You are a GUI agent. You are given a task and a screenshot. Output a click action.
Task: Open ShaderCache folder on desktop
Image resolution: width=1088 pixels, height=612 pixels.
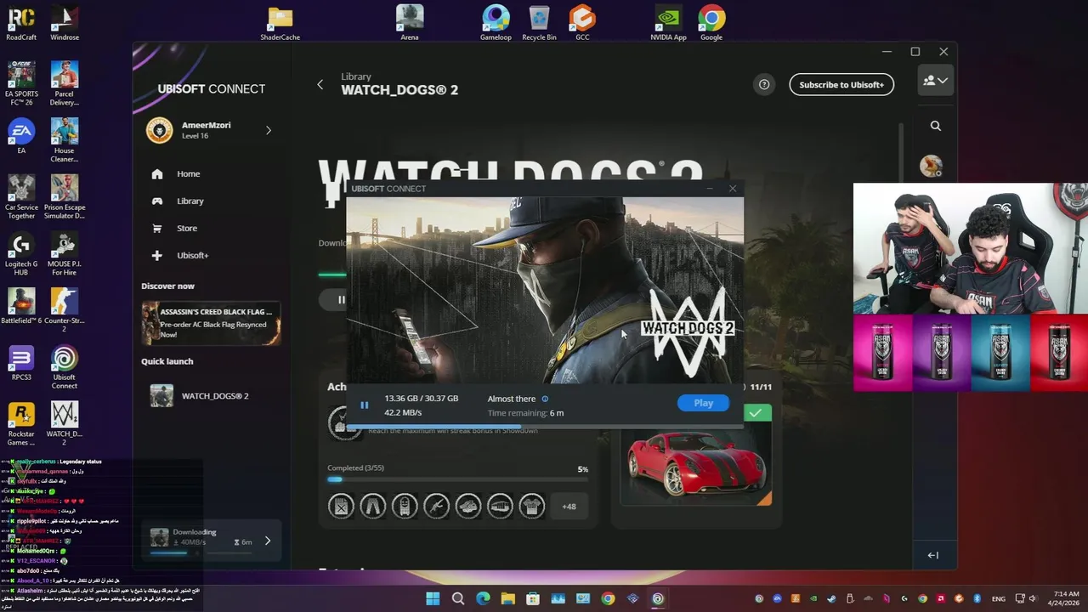click(x=280, y=23)
